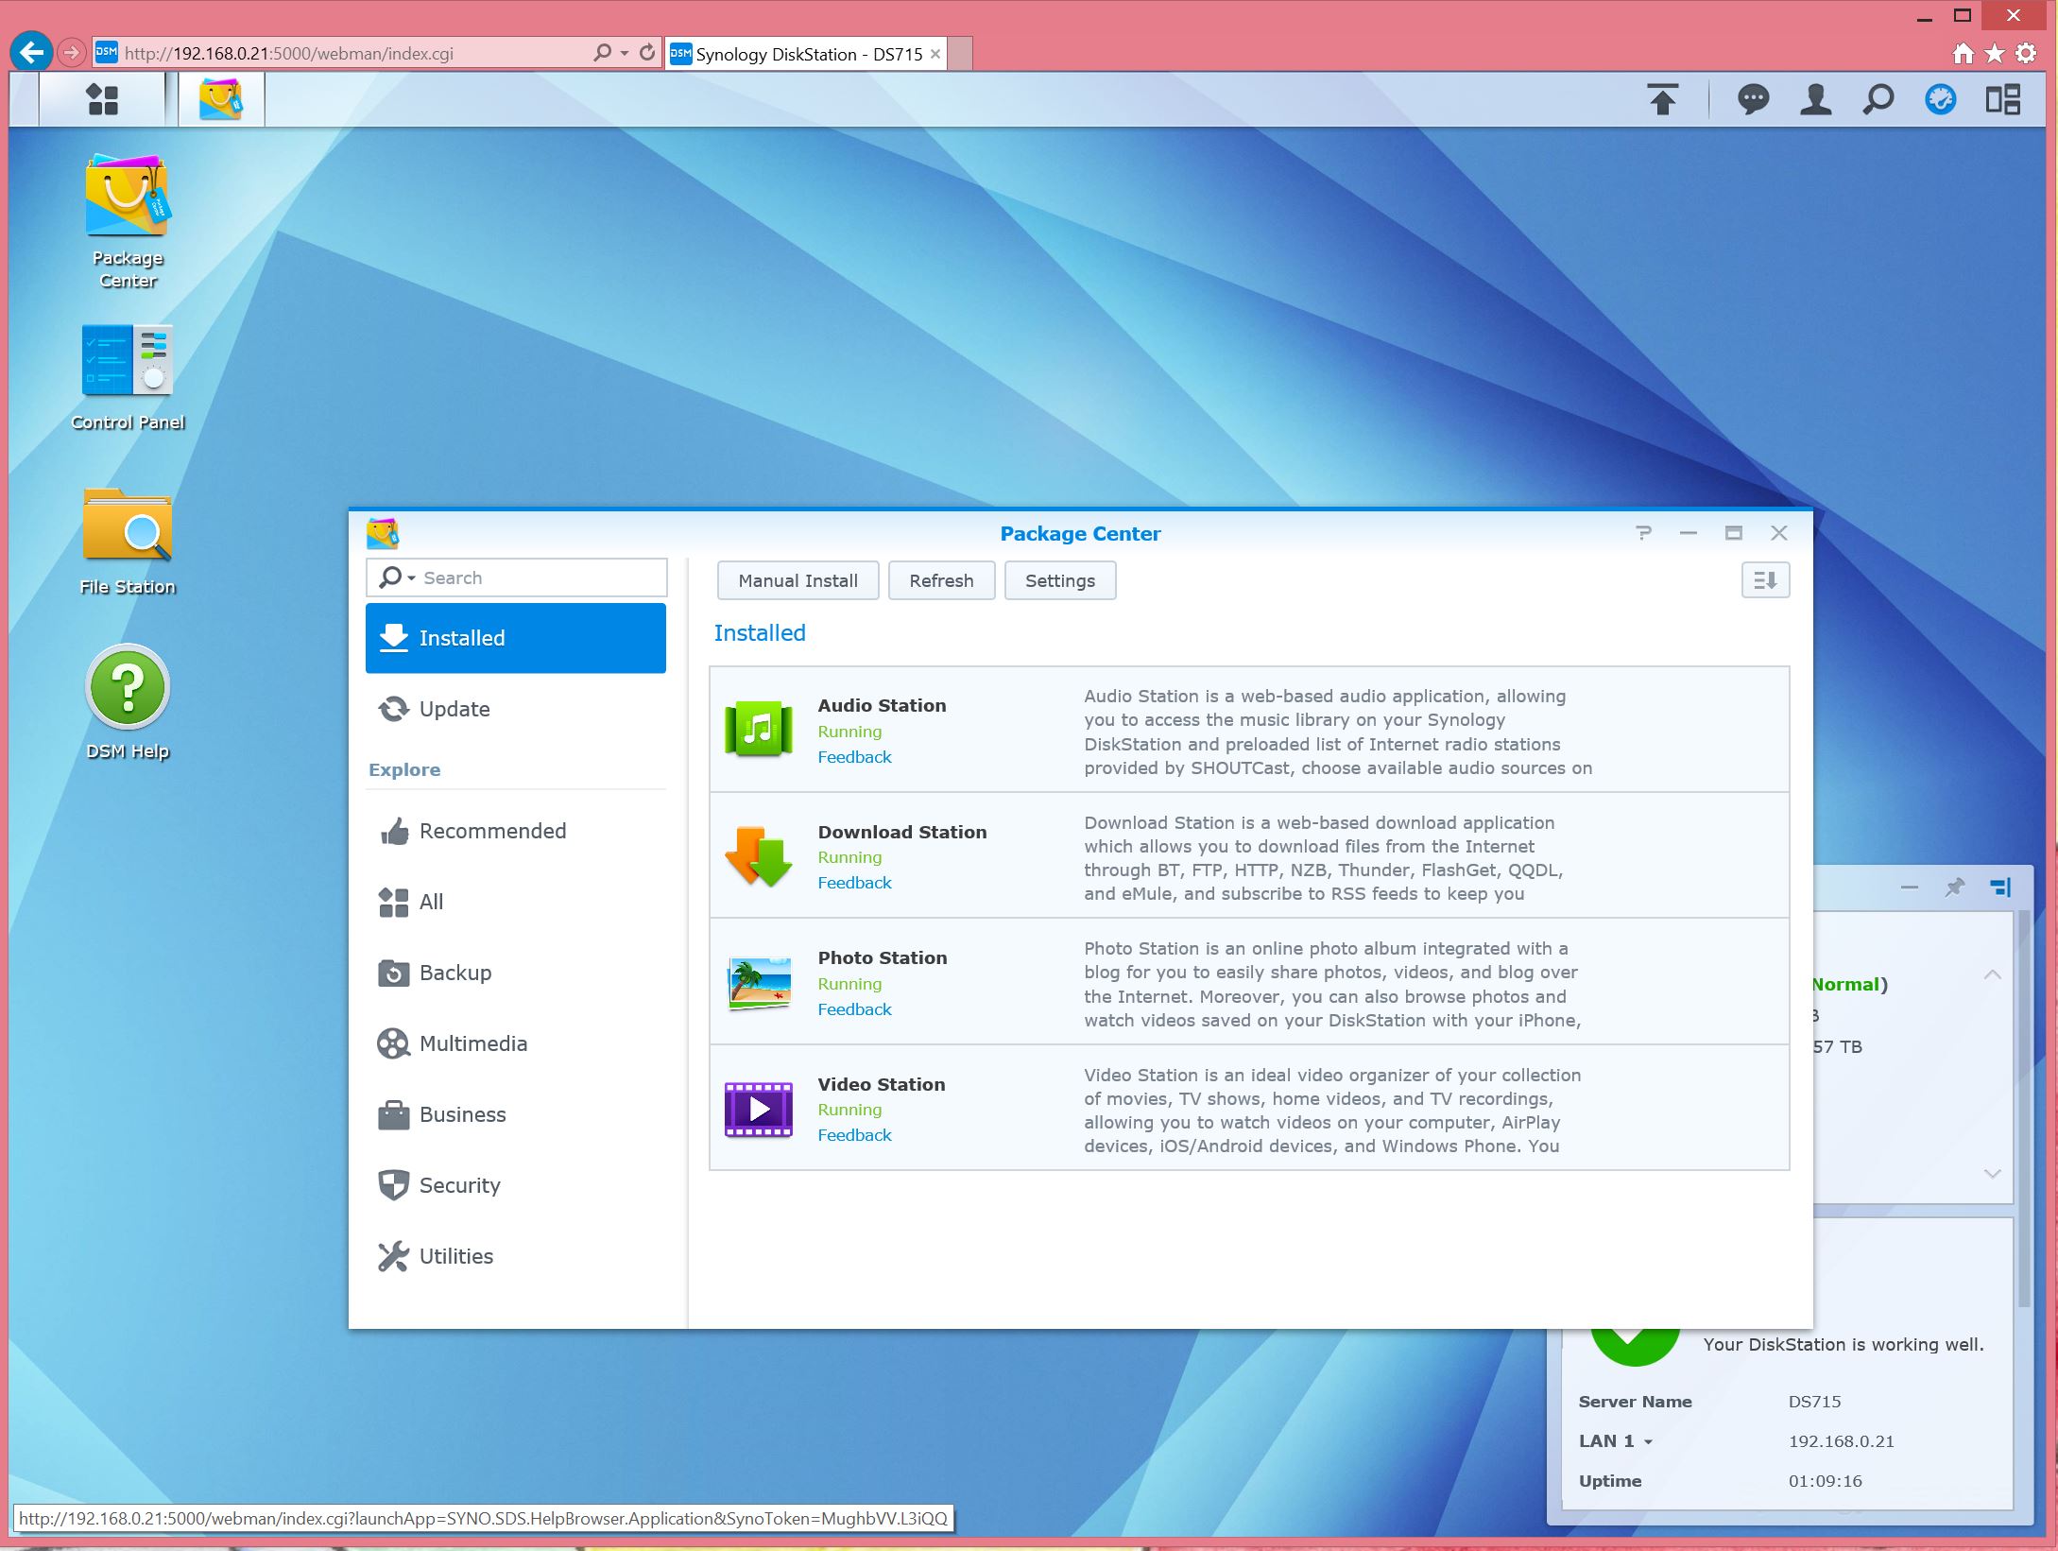Viewport: 2058px width, 1551px height.
Task: Collapse the storage widget chevron up
Action: pyautogui.click(x=1992, y=974)
